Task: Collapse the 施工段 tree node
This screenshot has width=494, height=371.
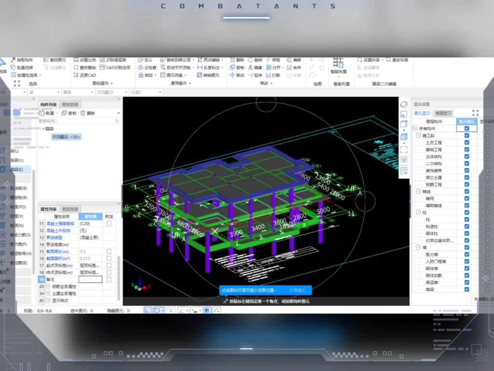Action: coord(418,135)
